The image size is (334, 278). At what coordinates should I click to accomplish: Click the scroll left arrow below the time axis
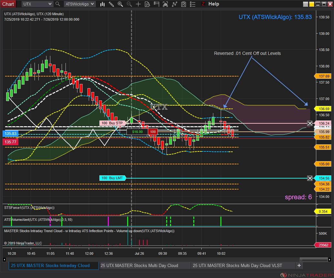[4, 260]
